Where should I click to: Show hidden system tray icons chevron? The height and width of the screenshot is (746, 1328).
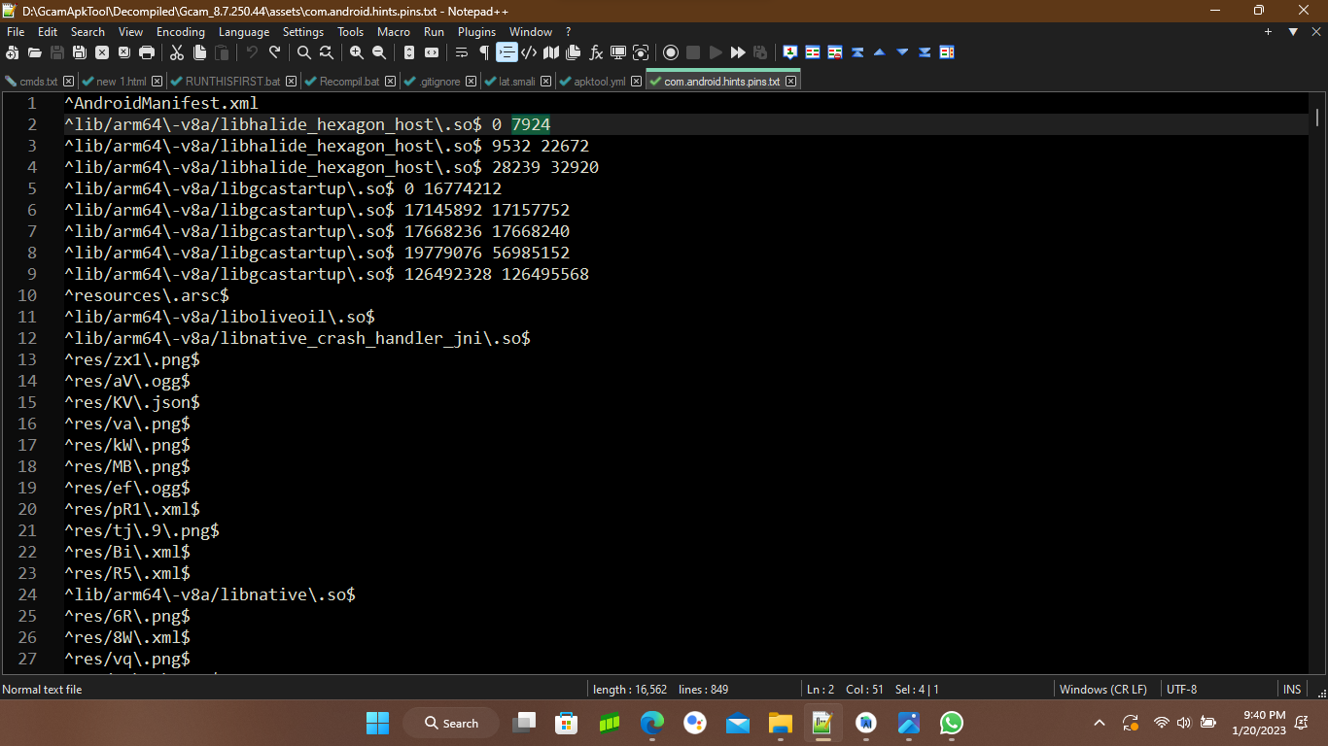pos(1100,723)
